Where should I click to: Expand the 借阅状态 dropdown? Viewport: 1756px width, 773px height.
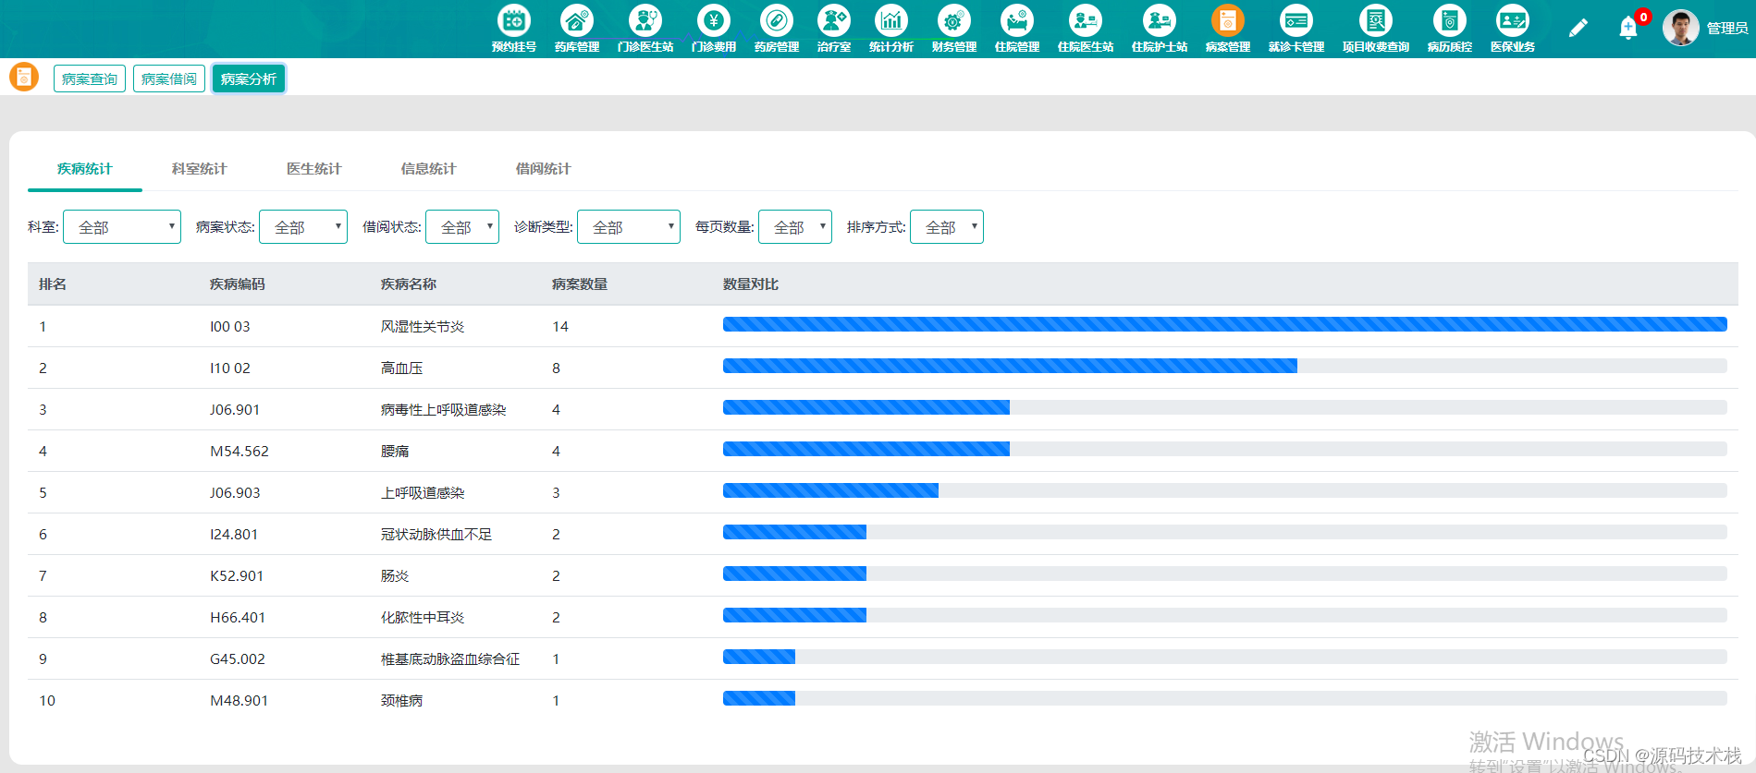coord(462,227)
